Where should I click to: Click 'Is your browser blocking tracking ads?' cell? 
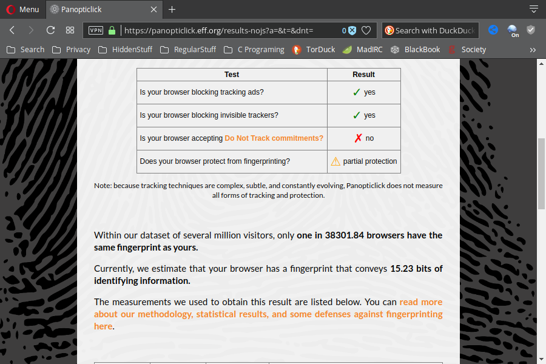coord(232,92)
